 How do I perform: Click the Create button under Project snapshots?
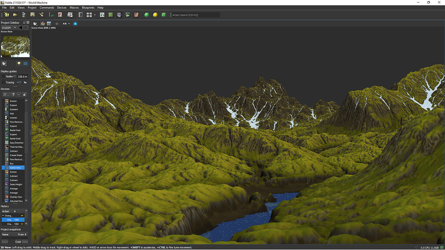(18, 241)
